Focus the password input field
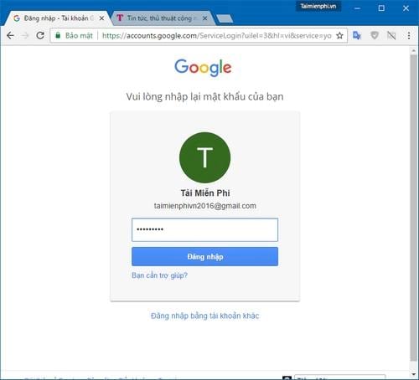This screenshot has width=419, height=380. pos(204,229)
